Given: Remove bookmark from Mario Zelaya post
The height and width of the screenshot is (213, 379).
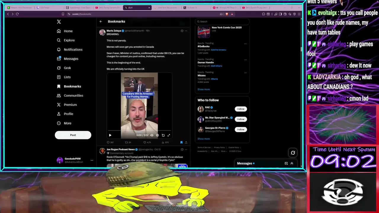Looking at the screenshot, I should [181, 142].
